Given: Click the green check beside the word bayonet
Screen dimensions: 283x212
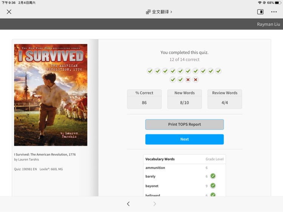Looking at the screenshot, I should click(x=213, y=186).
